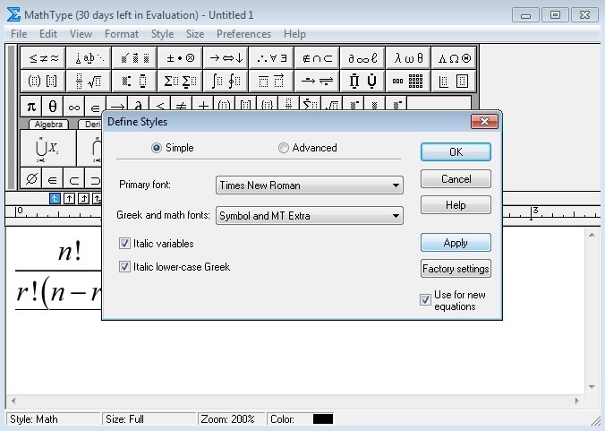Image resolution: width=605 pixels, height=431 pixels.
Task: Open the miscellaneous symbols palette (∂∞ℓ)
Action: (362, 58)
